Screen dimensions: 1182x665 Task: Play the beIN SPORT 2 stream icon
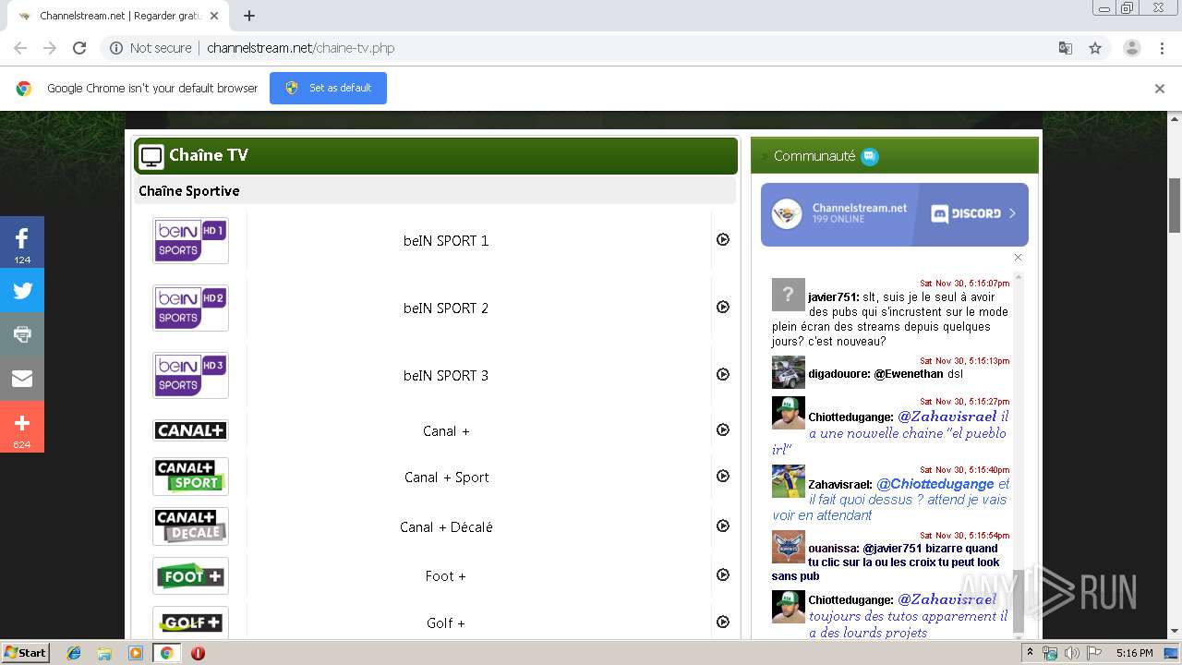coord(723,307)
